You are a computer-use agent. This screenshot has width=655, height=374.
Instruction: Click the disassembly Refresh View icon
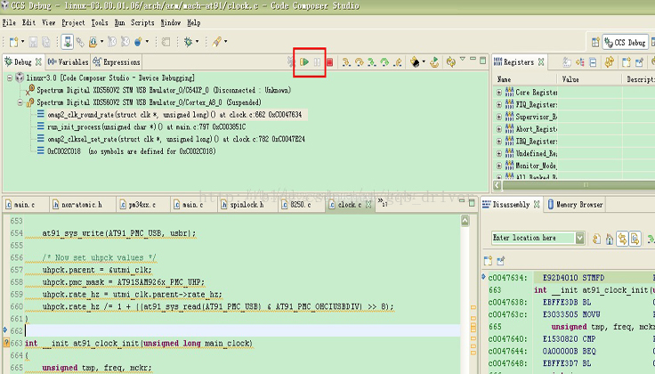click(596, 239)
